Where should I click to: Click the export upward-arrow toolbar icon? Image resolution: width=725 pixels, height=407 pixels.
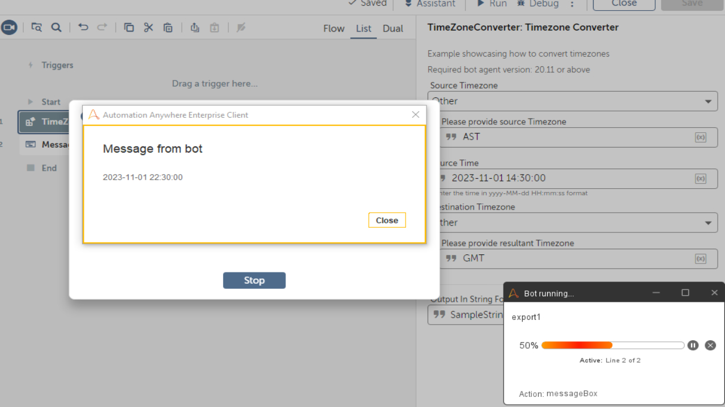click(x=195, y=27)
